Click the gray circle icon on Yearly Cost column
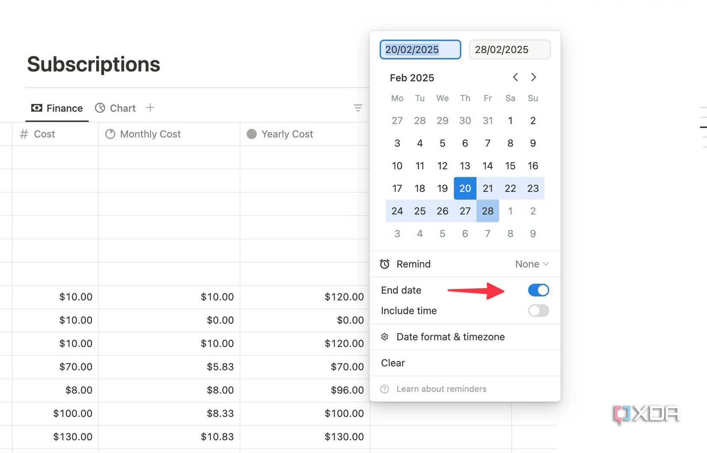707x453 pixels. click(252, 134)
